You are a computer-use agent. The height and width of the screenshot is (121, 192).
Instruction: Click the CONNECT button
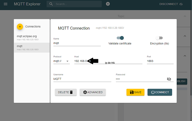160,92
